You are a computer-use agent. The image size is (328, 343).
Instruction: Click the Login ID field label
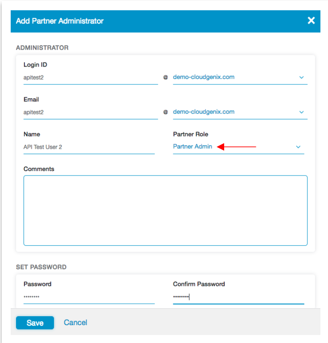click(35, 65)
